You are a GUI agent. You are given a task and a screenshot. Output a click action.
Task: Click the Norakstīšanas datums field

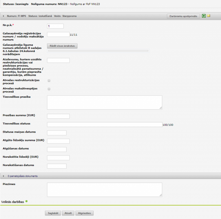click(57, 166)
